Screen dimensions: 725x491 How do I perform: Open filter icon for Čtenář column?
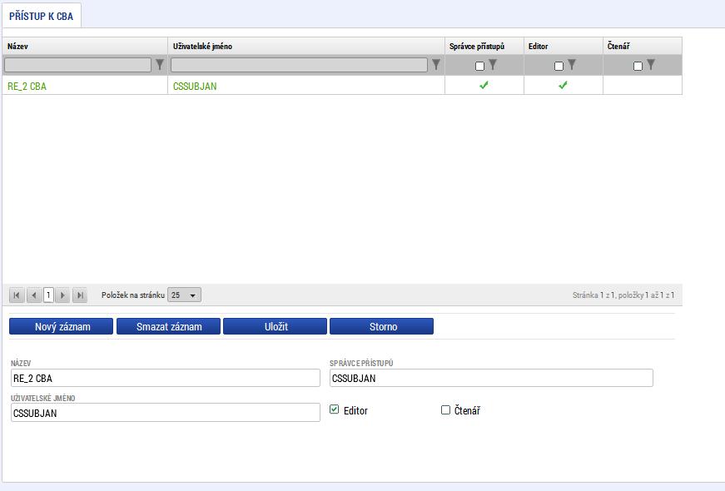click(x=651, y=65)
